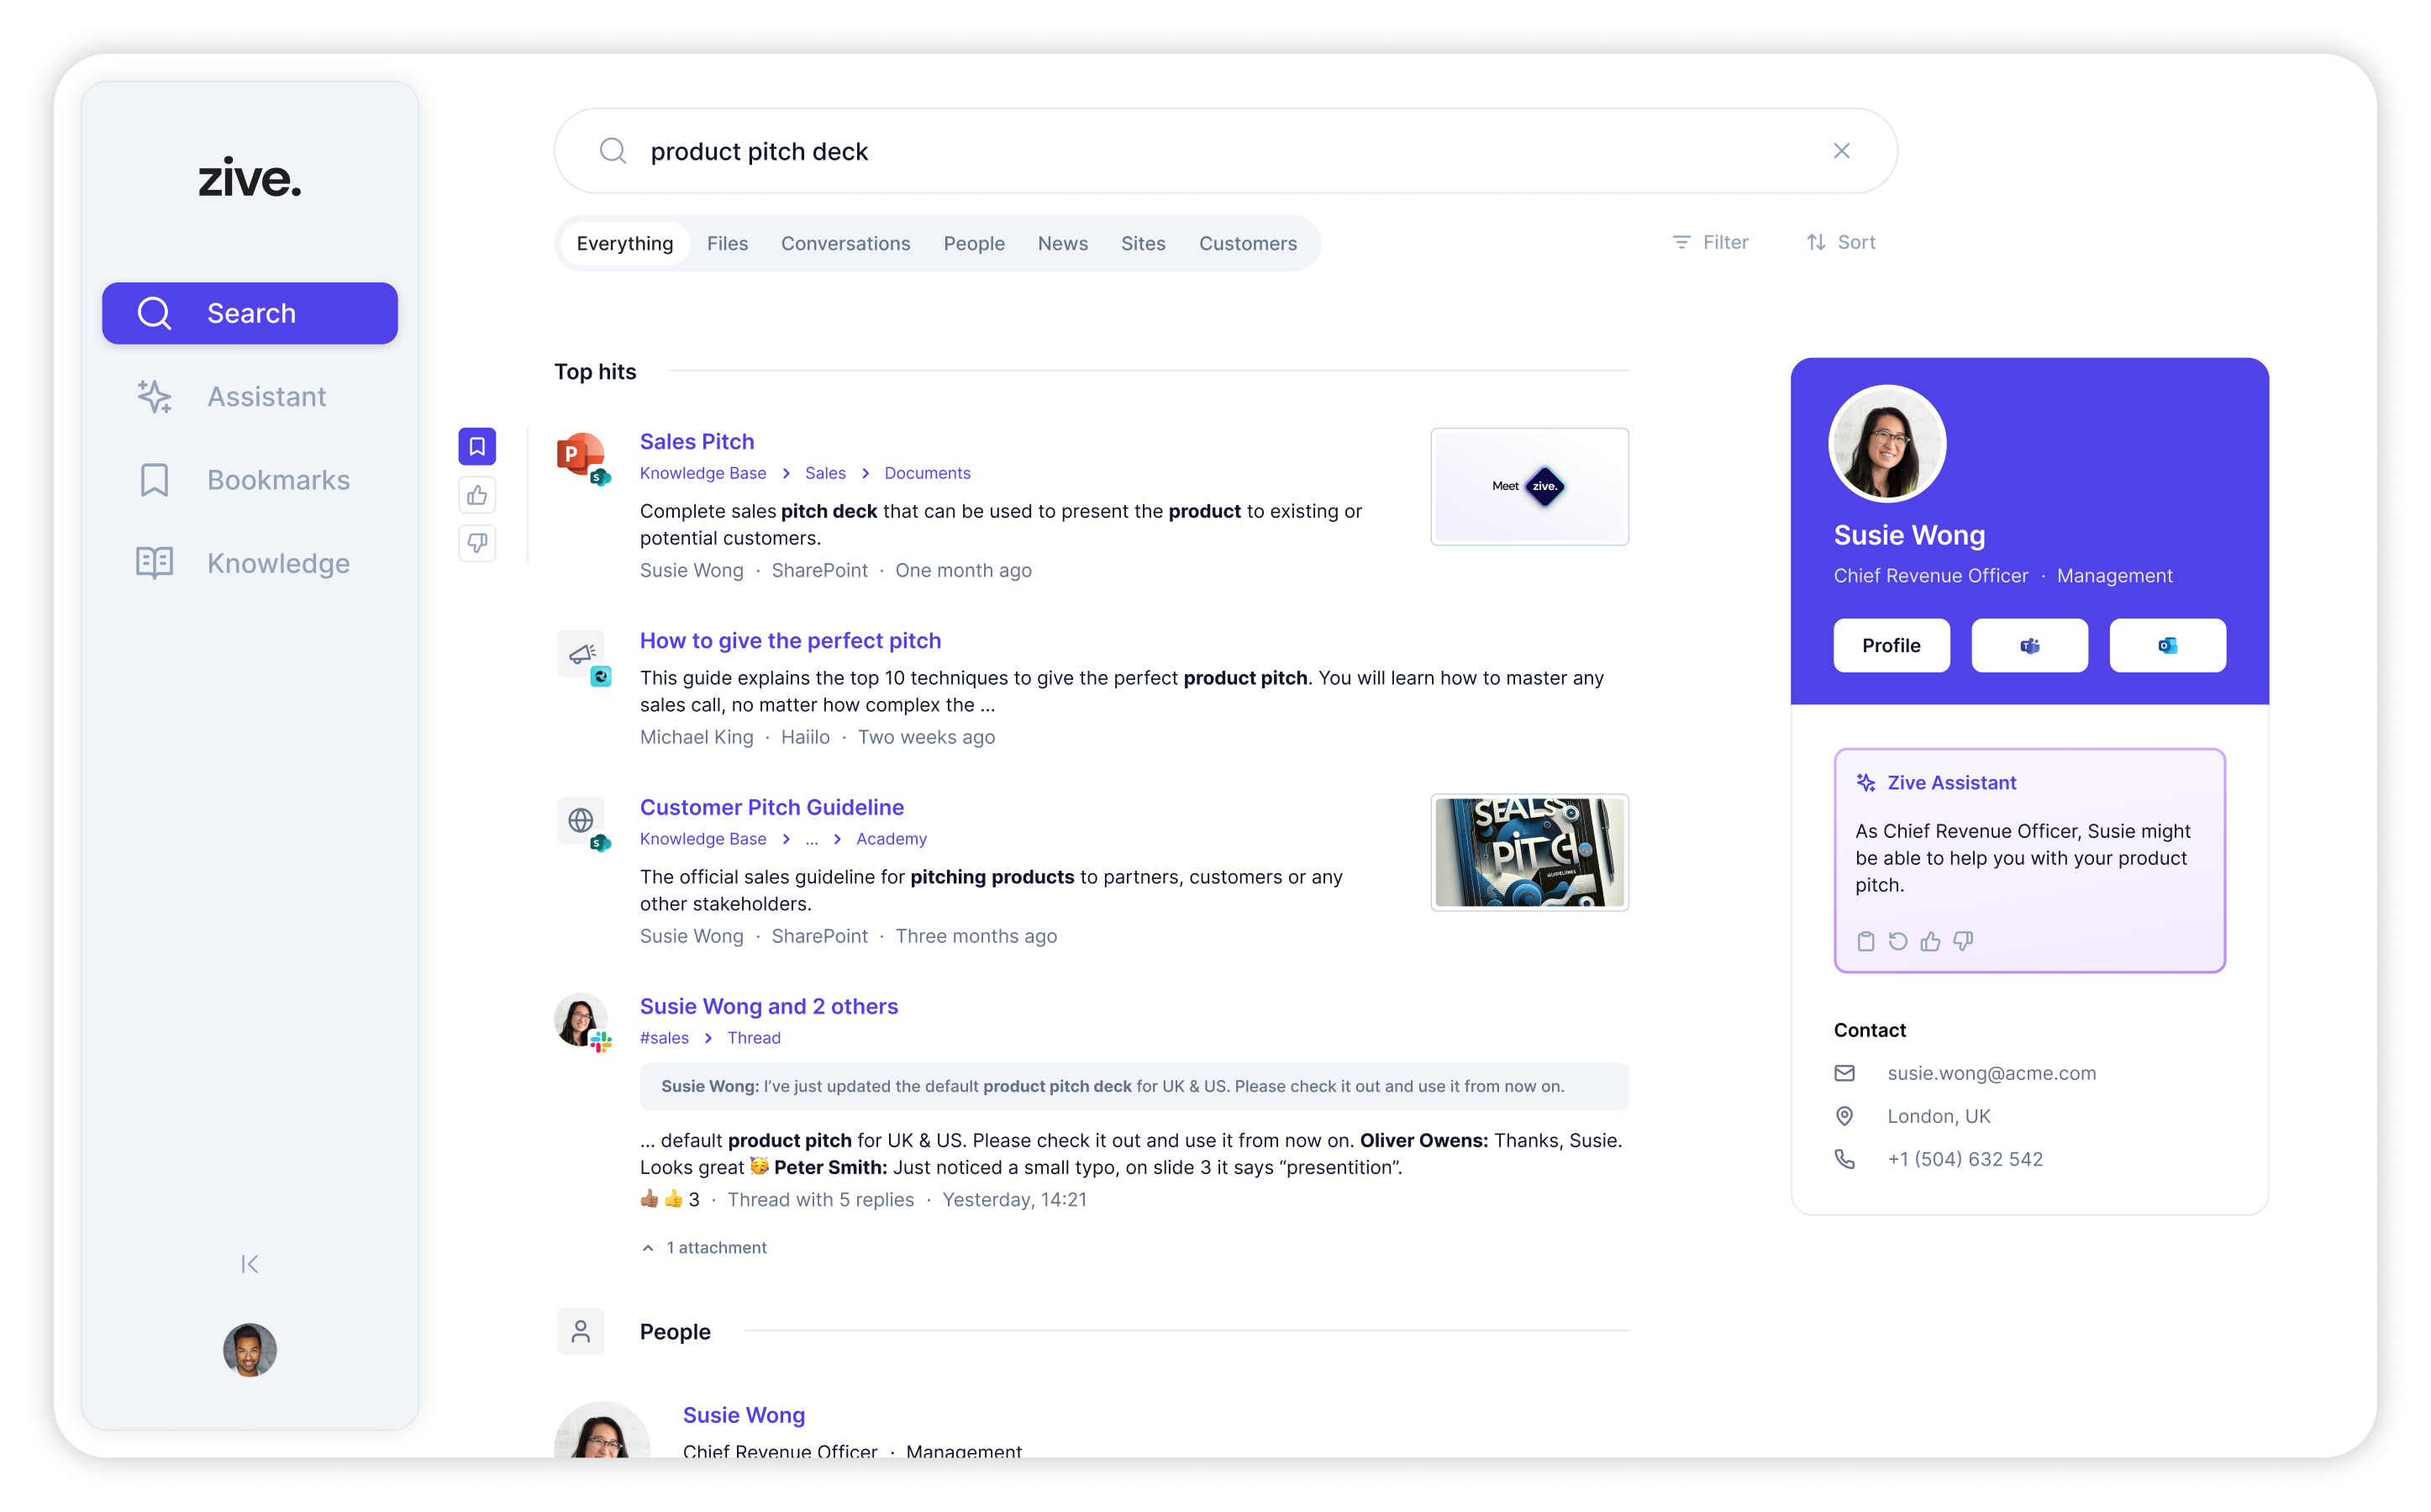Screen dimensions: 2431x1512
Task: Expand the '...' breadcrumb in Customer Pitch Guideline
Action: 811,839
